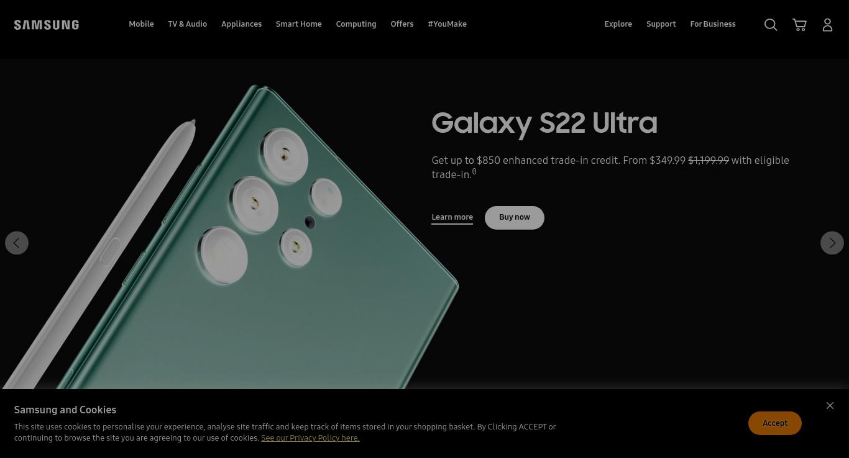Open the Offers menu item
Screen dimensions: 849x458
[x=402, y=24]
